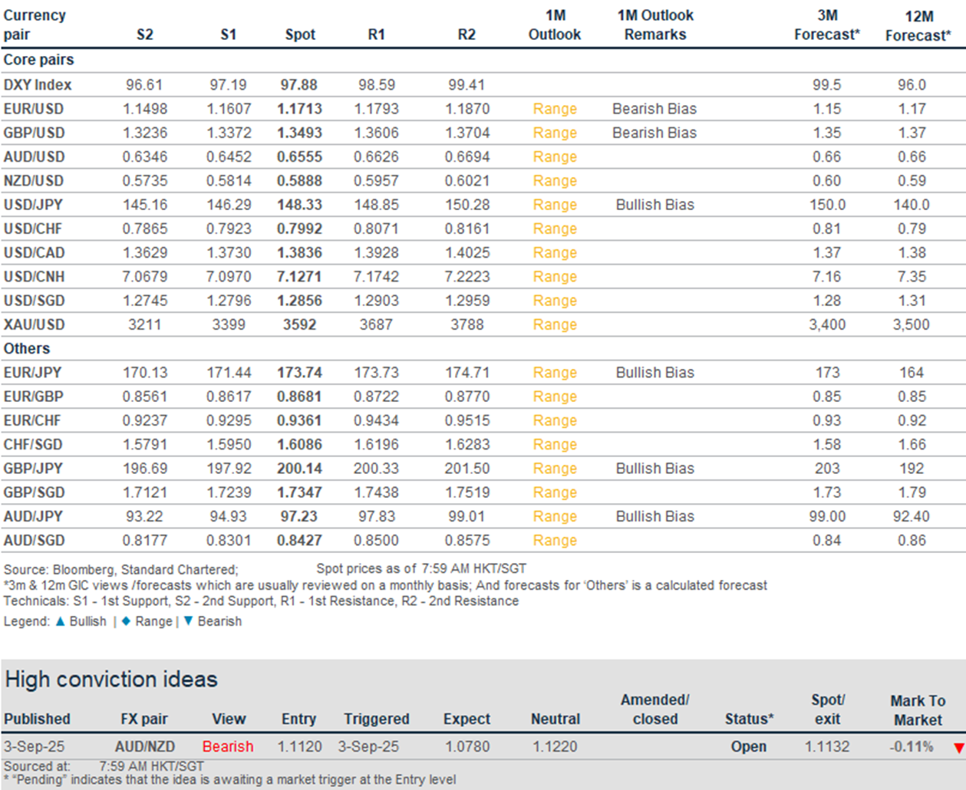Click the Bullish Bias remark for USD/JPY
This screenshot has height=790, width=966.
[654, 205]
